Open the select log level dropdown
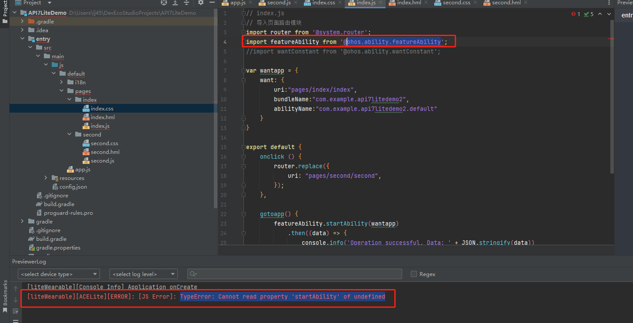 pos(143,274)
